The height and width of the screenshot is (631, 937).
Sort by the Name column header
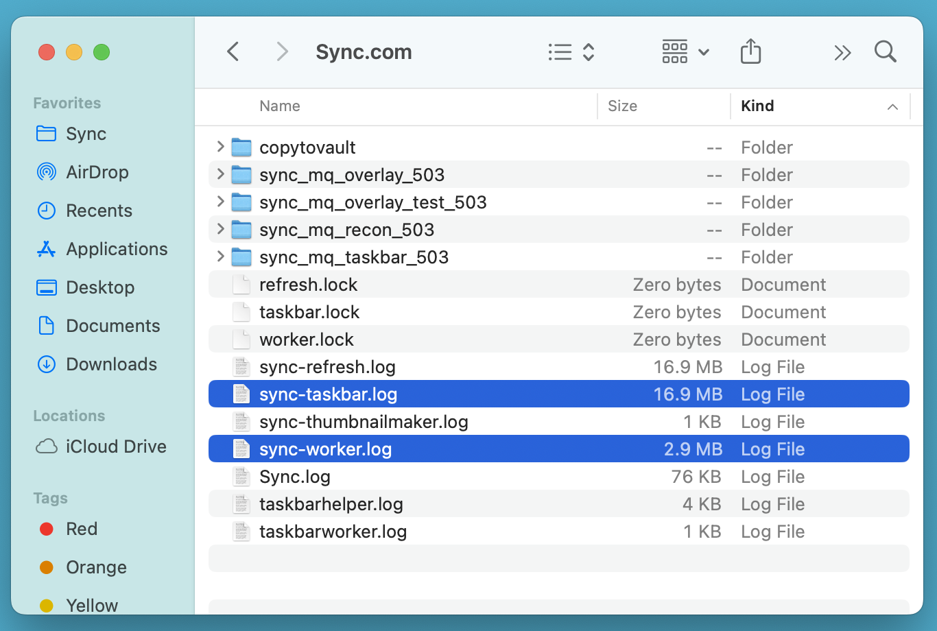280,106
